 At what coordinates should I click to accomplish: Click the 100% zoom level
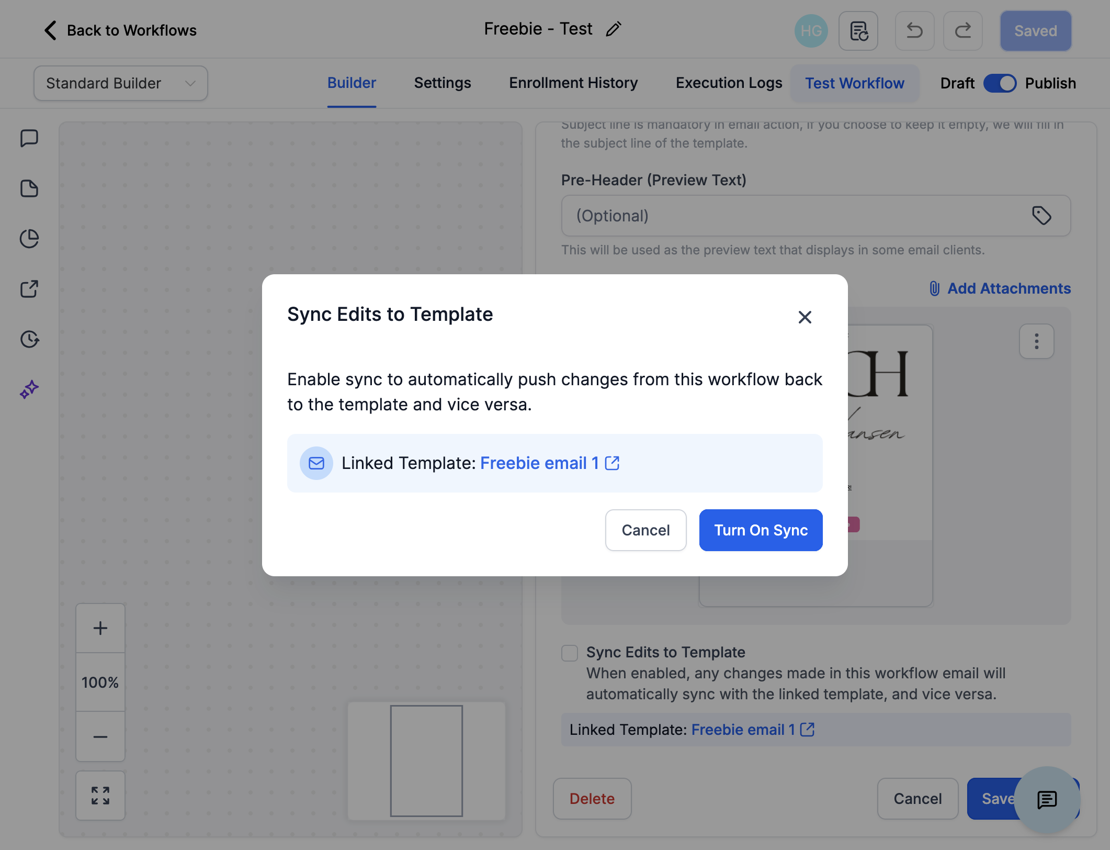(100, 683)
